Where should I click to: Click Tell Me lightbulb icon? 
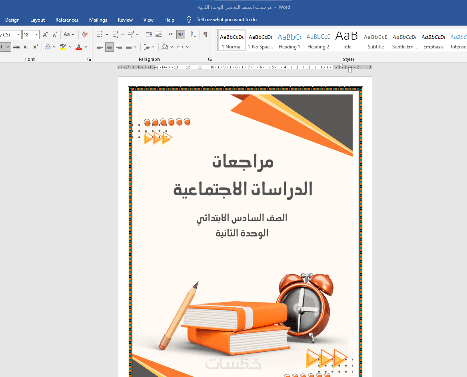pyautogui.click(x=189, y=20)
